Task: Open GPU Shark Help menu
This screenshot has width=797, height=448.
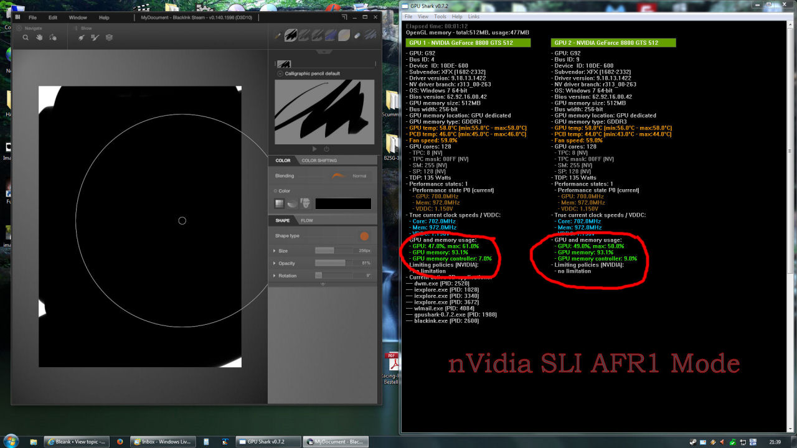Action: click(x=457, y=17)
